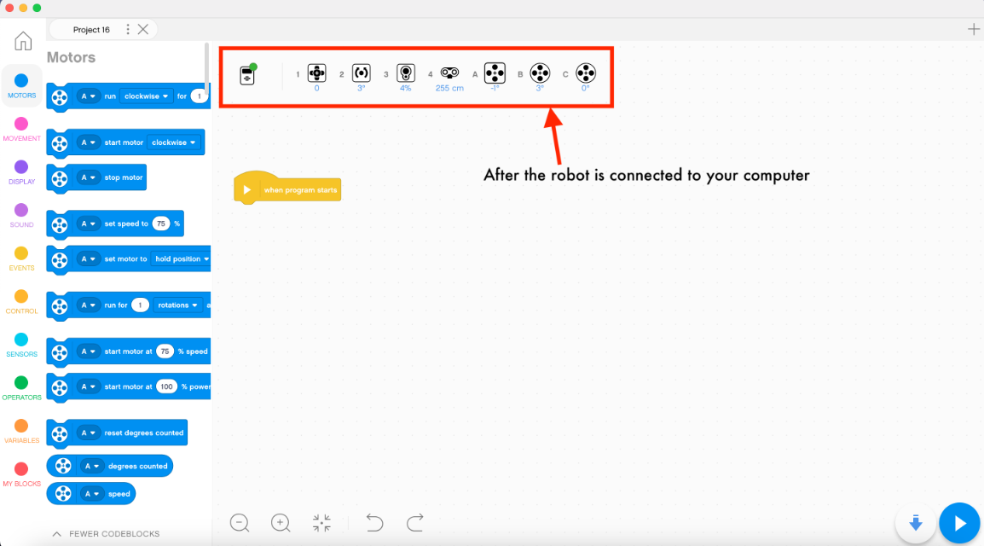This screenshot has height=546, width=984.
Task: Zoom out of the canvas
Action: coord(240,523)
